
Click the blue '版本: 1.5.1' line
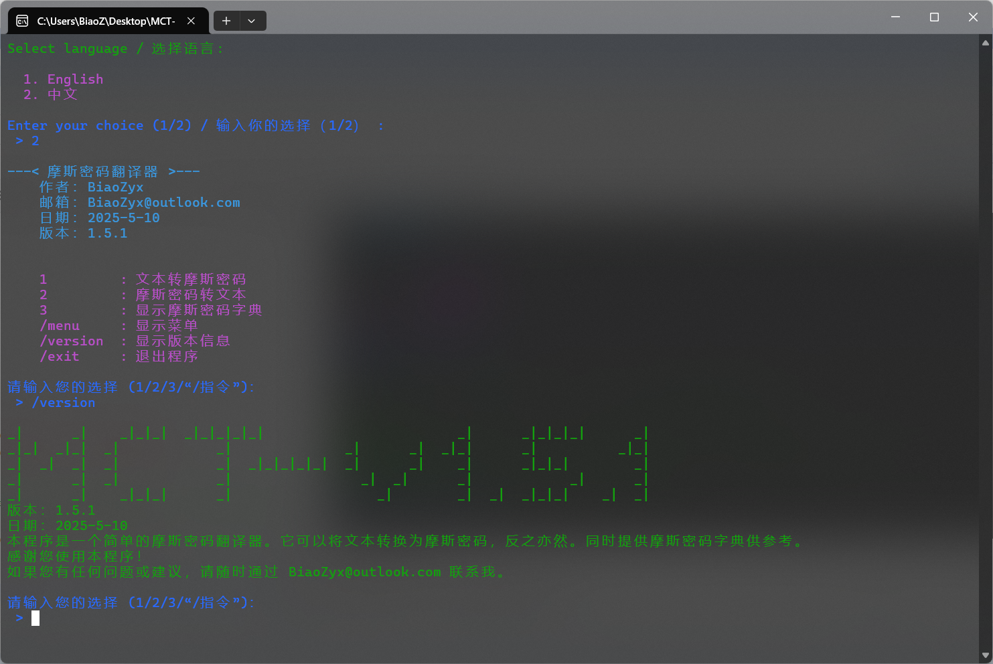point(83,233)
